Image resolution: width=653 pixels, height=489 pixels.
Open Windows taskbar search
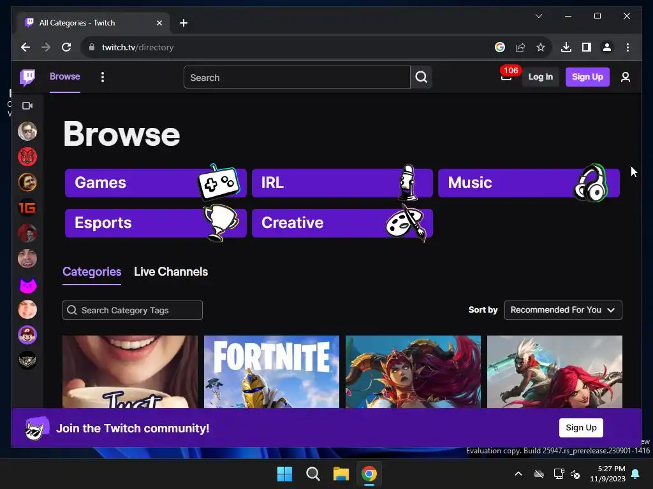[312, 474]
